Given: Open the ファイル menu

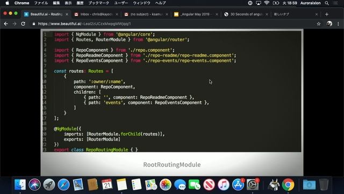Looking at the screenshot, I should click(41, 3).
